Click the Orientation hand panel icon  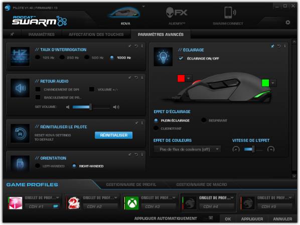(x=20, y=163)
